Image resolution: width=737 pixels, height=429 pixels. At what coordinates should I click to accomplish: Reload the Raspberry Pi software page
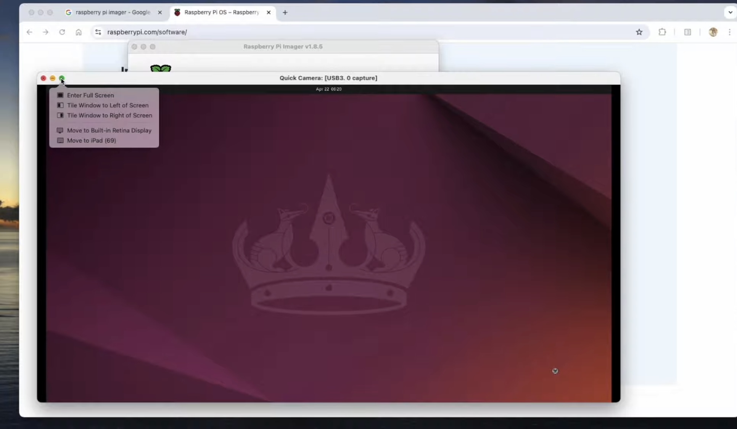[x=62, y=32]
